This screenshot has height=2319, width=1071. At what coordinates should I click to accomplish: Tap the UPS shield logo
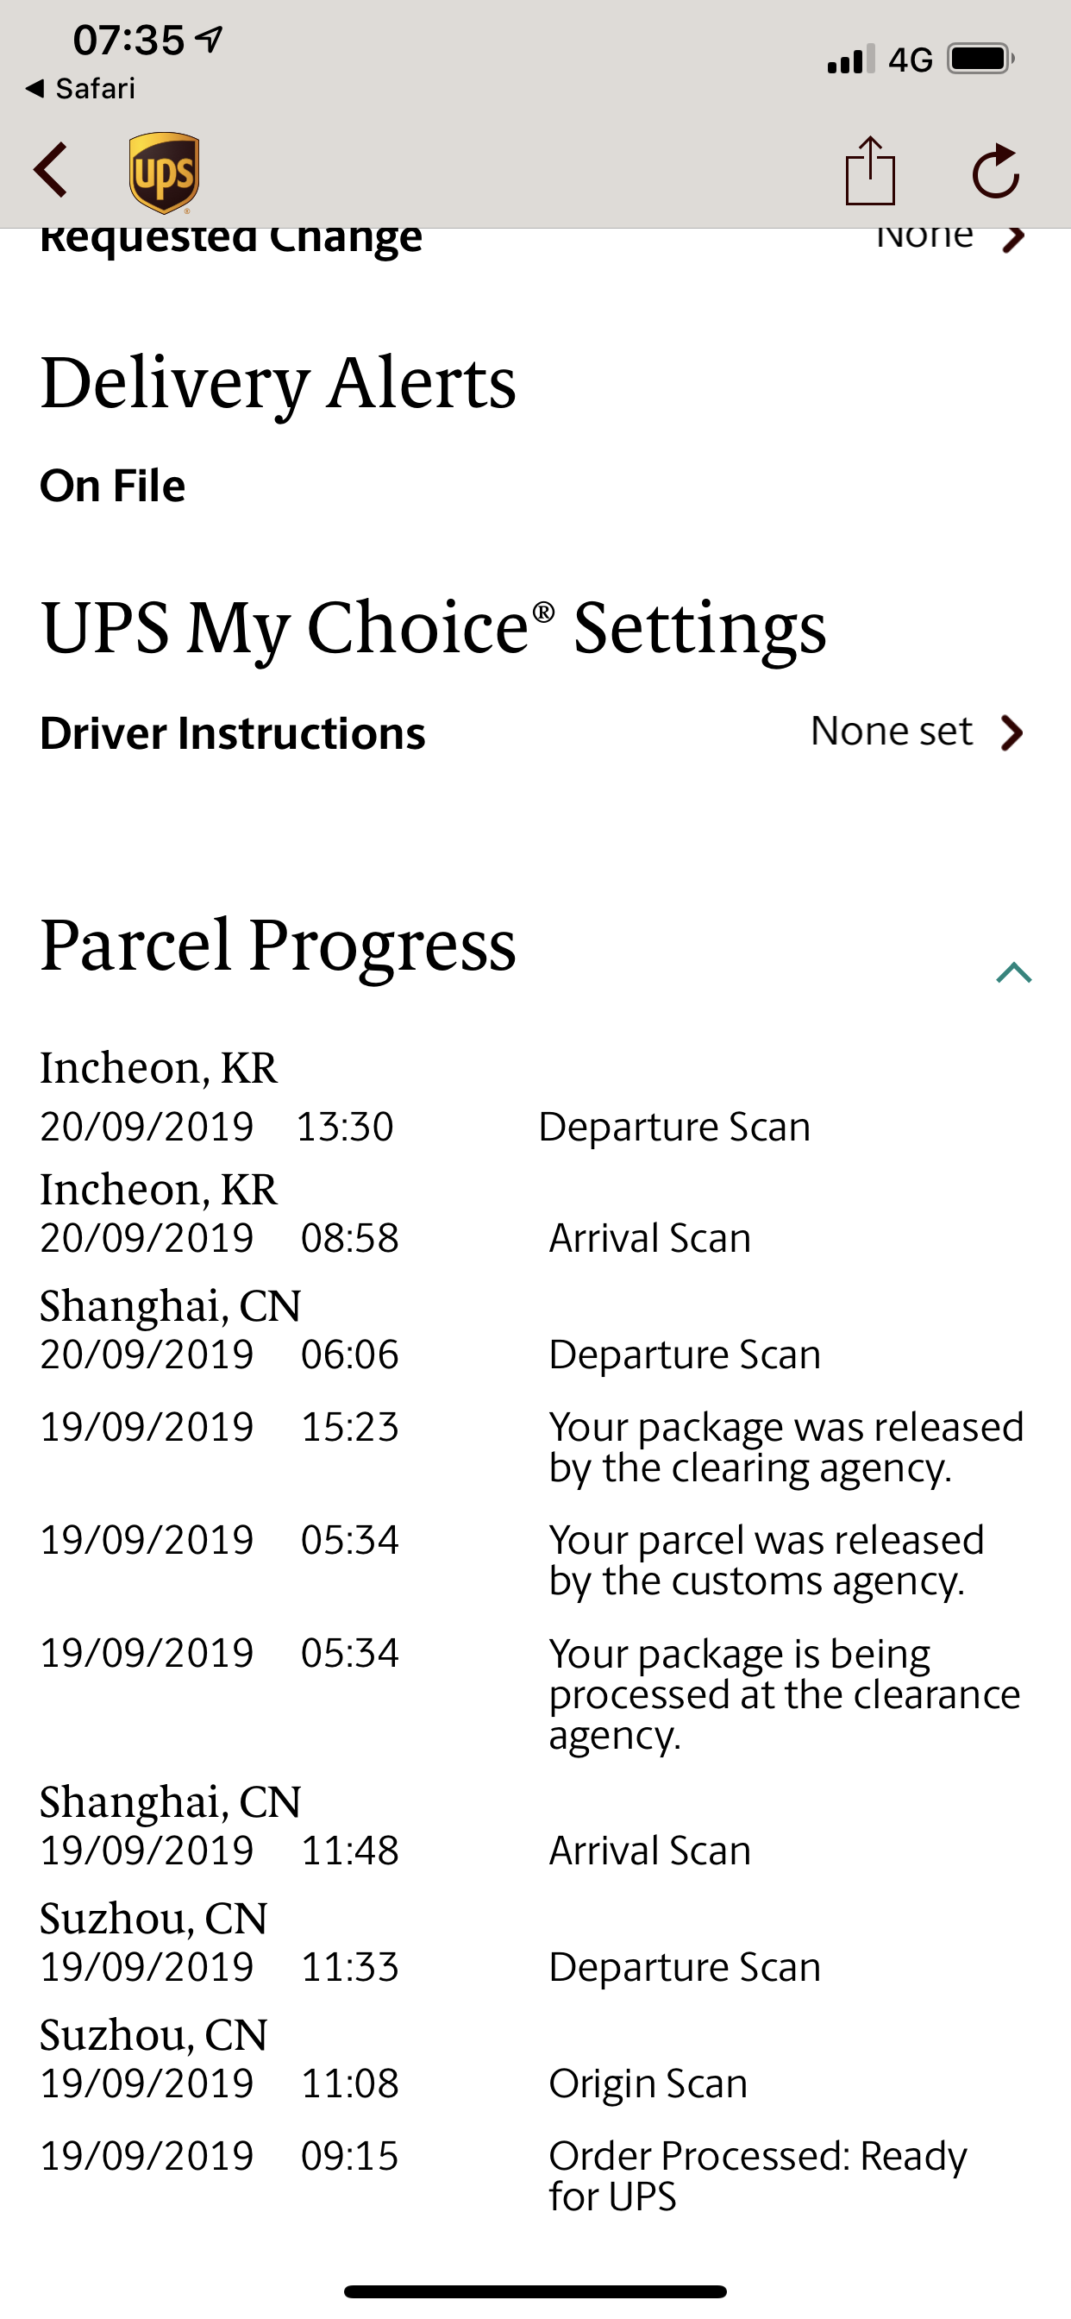coord(164,173)
